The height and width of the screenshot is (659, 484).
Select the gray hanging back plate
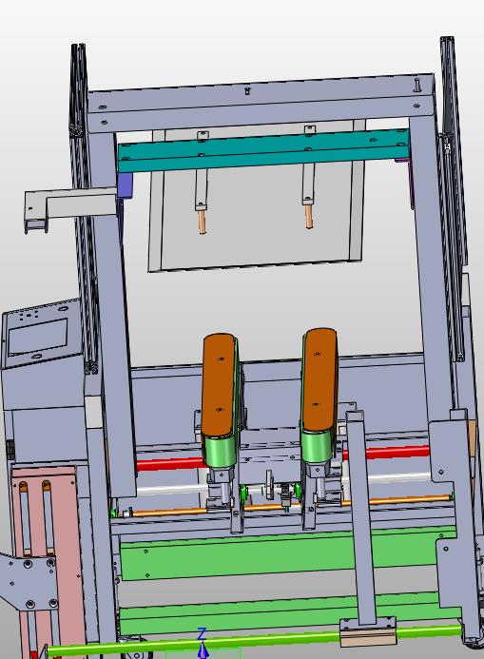257,219
